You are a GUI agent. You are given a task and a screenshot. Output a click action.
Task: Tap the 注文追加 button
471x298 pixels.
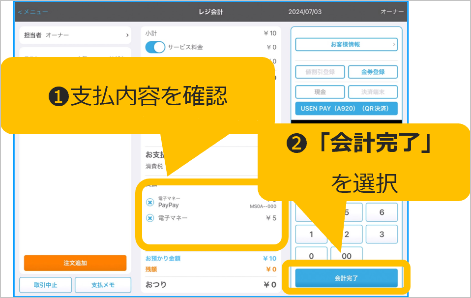(x=75, y=263)
